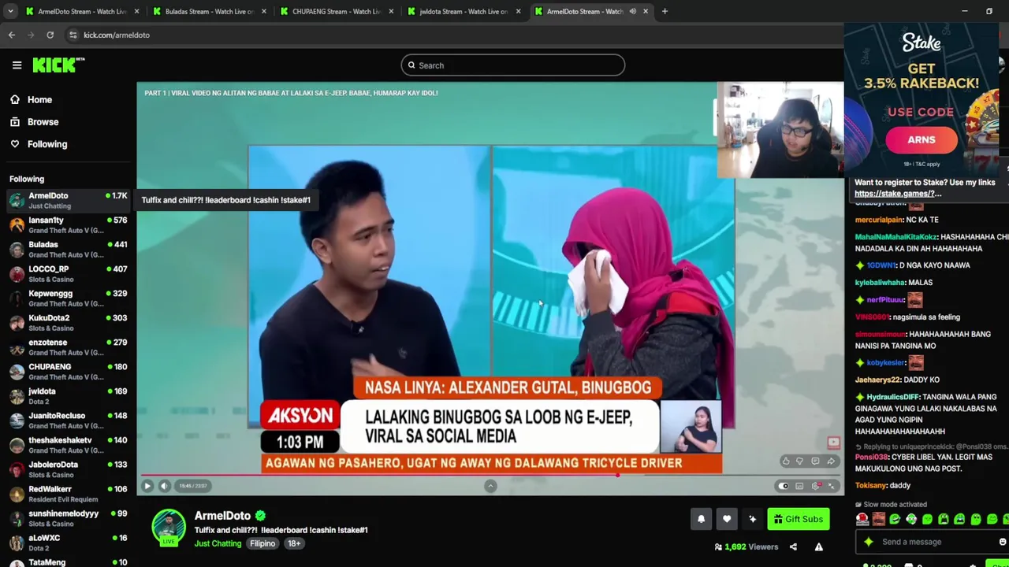
Task: Open CHUPAENG channel in sidebar
Action: tap(68, 372)
